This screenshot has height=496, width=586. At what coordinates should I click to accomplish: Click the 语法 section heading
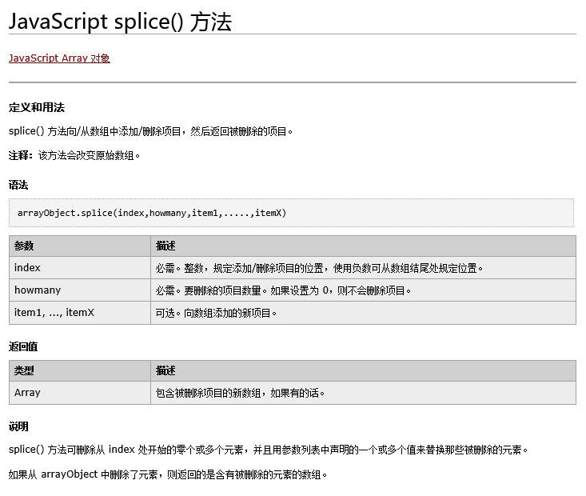click(x=18, y=185)
